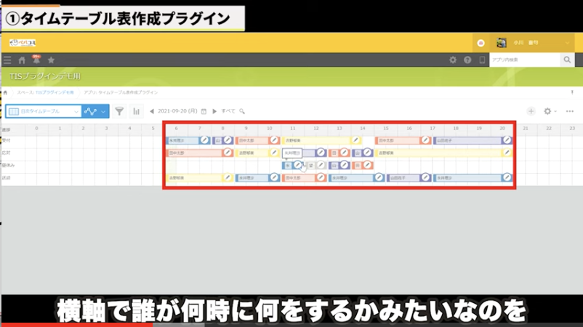Open the three-dot options menu
The width and height of the screenshot is (583, 327).
(570, 111)
